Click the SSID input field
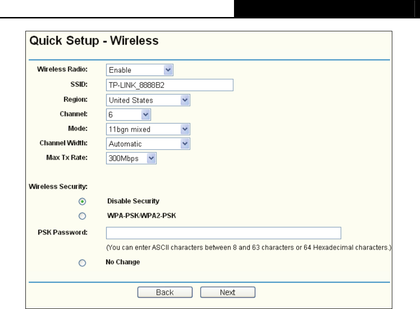This screenshot has height=309, width=420. click(x=169, y=85)
